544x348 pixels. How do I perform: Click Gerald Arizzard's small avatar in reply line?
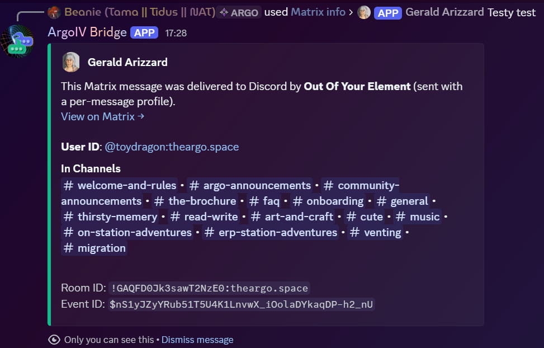pyautogui.click(x=364, y=12)
